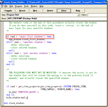Viewport: 108px width, 107px height.
Task: Click the line "hide_window(wnd);"
Action: pos(17,98)
